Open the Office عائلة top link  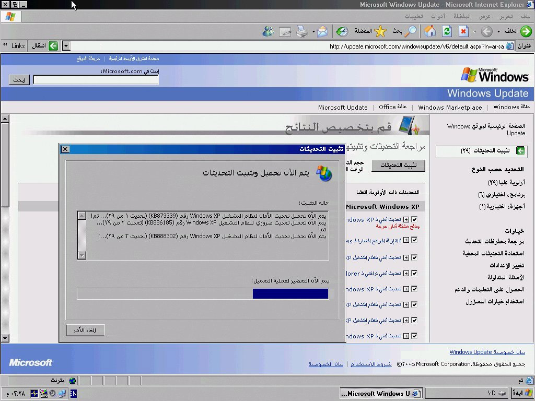(x=393, y=107)
